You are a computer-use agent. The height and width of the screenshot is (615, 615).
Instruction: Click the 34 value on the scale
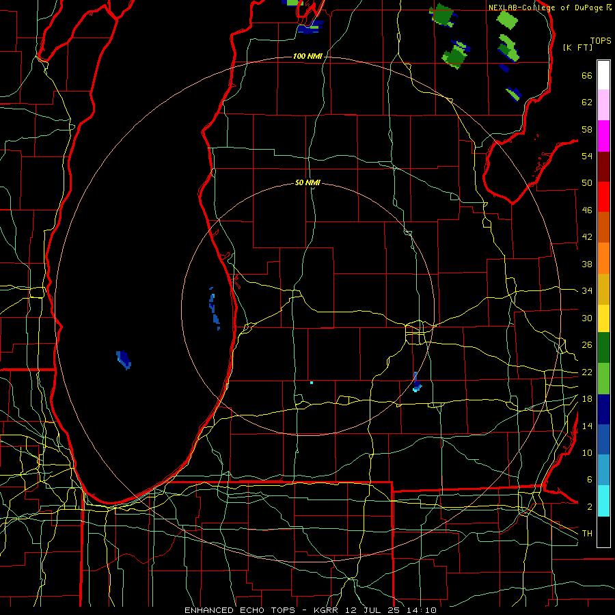(x=587, y=291)
